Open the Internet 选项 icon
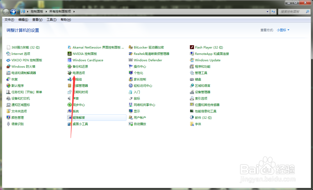313x190 pixels. pyautogui.click(x=8, y=54)
